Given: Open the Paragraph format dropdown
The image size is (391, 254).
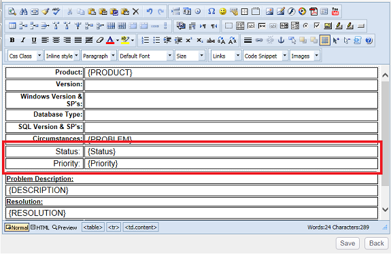Looking at the screenshot, I should coord(99,56).
